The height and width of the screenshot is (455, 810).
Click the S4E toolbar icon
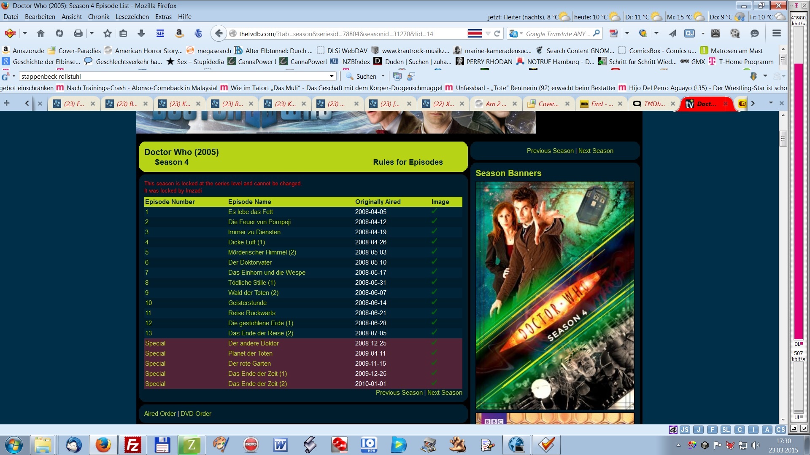pos(160,33)
